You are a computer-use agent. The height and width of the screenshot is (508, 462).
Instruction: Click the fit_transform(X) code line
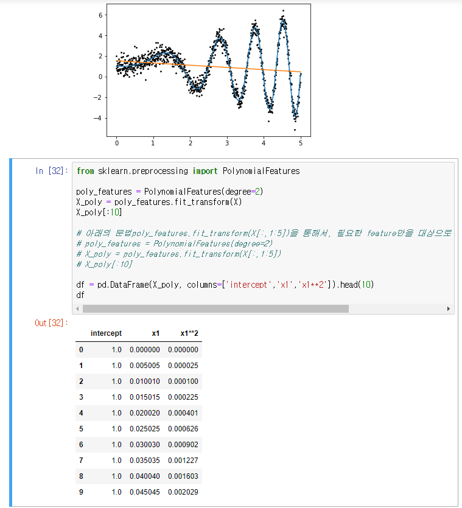(x=159, y=202)
